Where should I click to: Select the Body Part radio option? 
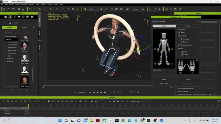point(182,42)
